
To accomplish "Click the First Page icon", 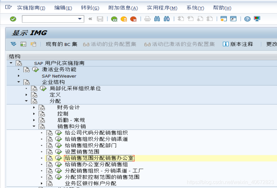I will click(181, 19).
